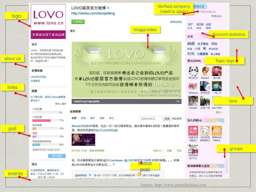Click the 新浪认证 Sina verified badge
The image size is (256, 192).
pos(200,6)
